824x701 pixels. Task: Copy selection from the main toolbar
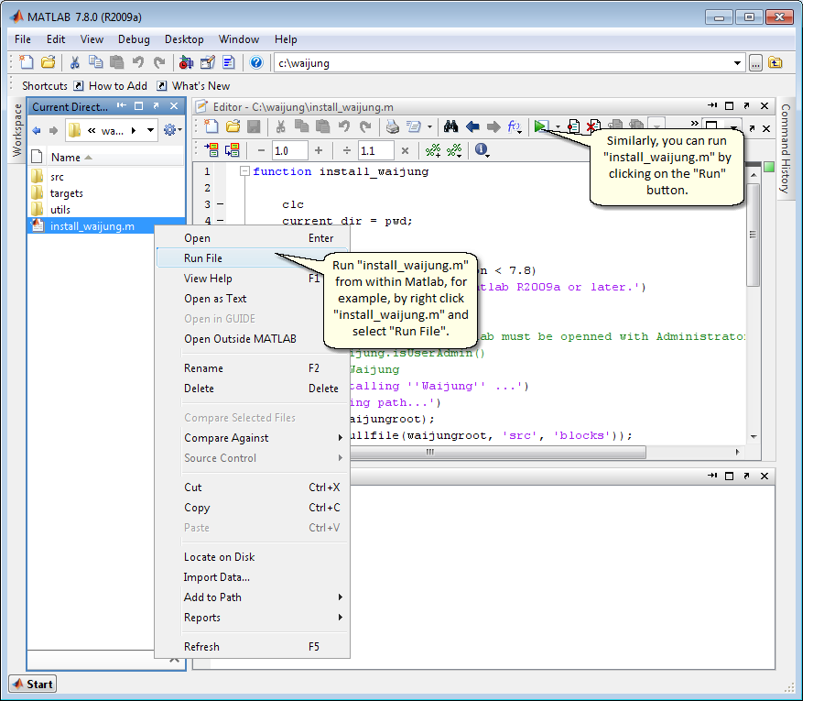coord(95,62)
